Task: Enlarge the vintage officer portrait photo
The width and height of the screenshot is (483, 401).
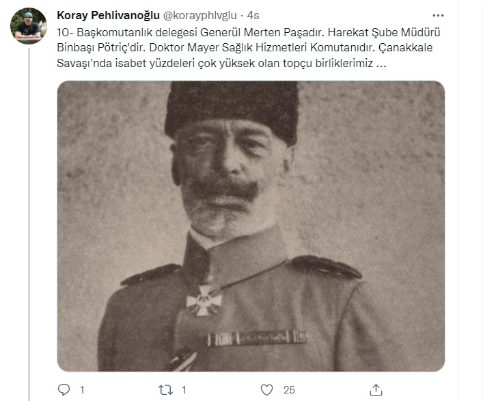Action: (251, 226)
